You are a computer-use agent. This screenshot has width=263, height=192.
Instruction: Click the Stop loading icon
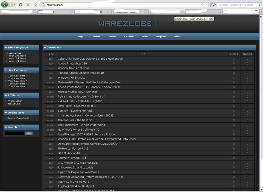(x=28, y=5)
